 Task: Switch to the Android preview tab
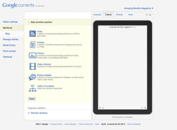[x=97, y=15]
